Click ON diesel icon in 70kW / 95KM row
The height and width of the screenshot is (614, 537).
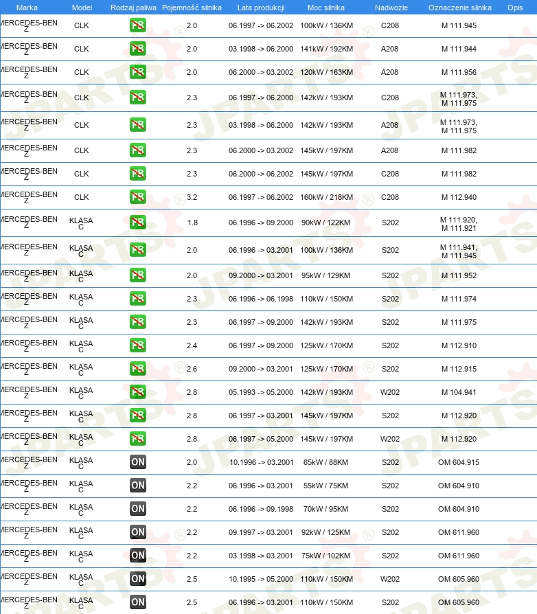(138, 509)
